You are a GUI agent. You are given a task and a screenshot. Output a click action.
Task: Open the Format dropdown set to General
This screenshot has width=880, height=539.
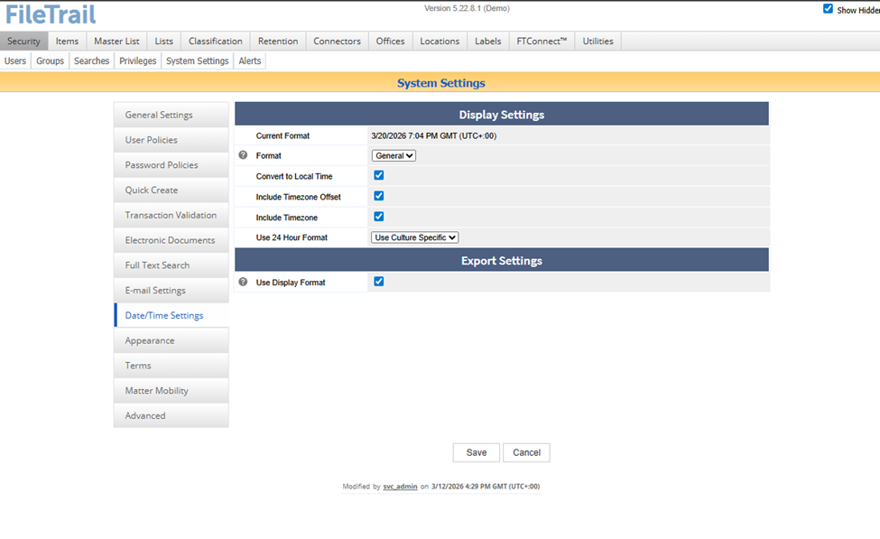(x=394, y=156)
